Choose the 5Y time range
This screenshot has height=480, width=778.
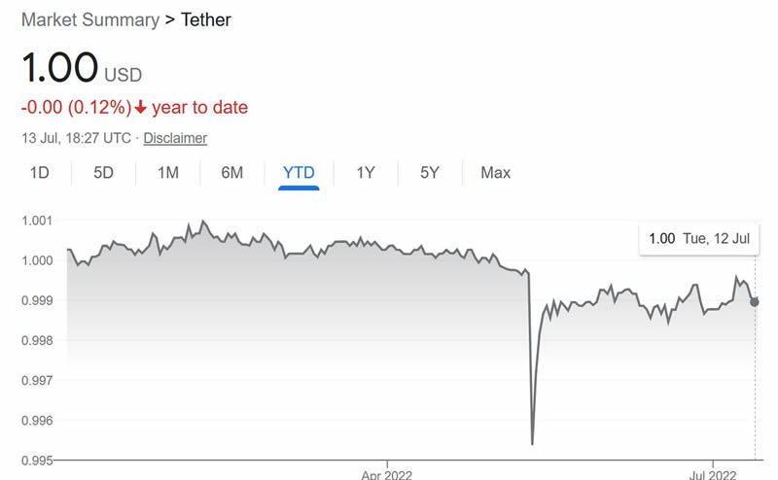click(430, 173)
